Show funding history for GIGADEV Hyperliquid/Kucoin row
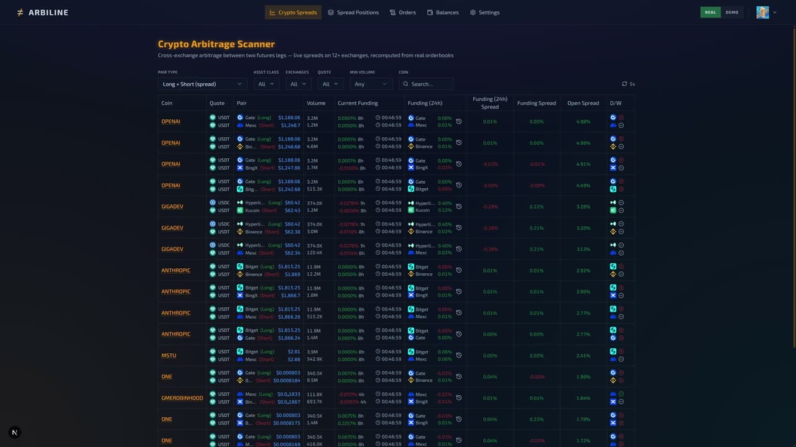 coord(459,207)
